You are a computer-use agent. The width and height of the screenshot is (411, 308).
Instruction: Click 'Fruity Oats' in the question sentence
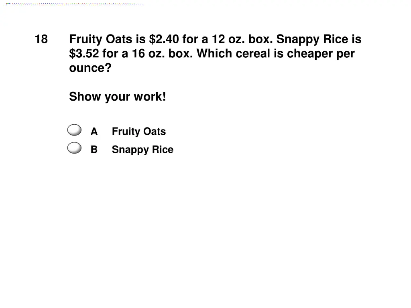point(101,40)
